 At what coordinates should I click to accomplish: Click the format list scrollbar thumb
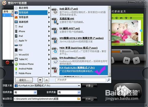point(110,30)
